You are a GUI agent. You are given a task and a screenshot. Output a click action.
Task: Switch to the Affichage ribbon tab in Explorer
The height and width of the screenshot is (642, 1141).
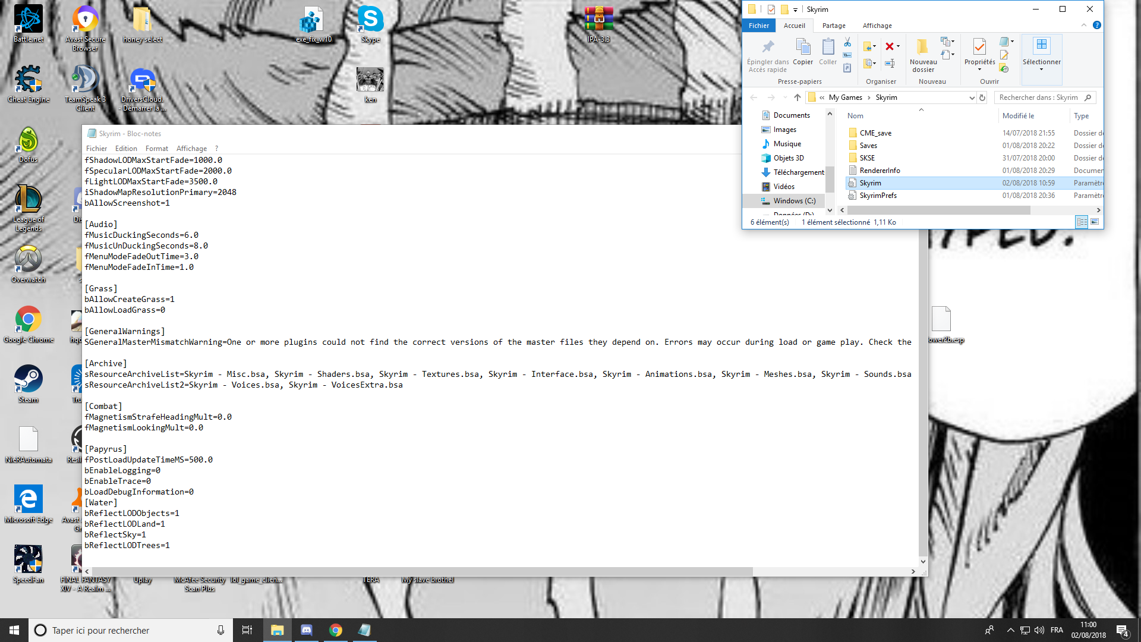pyautogui.click(x=877, y=26)
